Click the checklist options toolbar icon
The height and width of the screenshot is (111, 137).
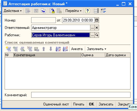[x=103, y=11]
